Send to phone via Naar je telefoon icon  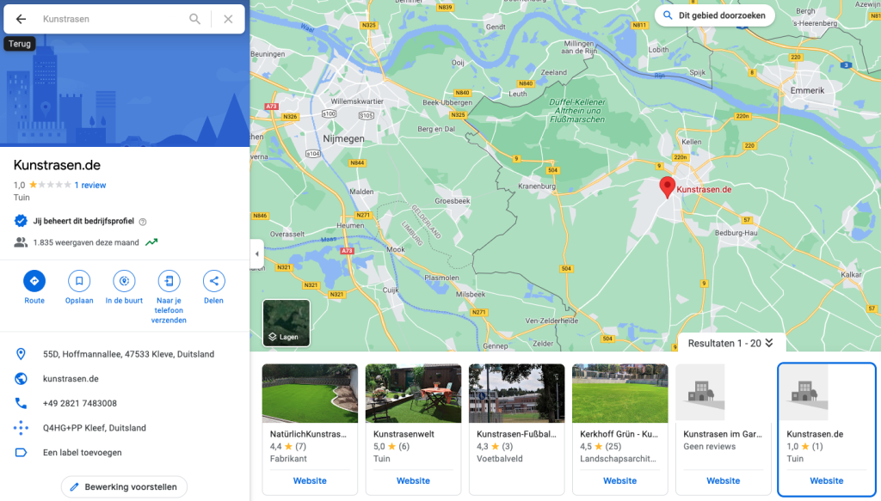169,281
